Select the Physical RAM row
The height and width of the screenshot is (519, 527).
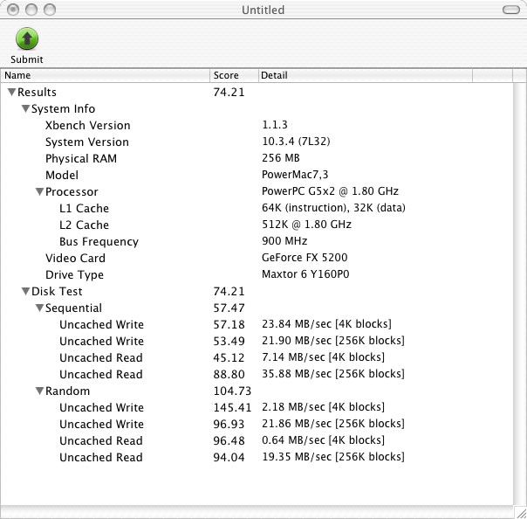click(257, 158)
